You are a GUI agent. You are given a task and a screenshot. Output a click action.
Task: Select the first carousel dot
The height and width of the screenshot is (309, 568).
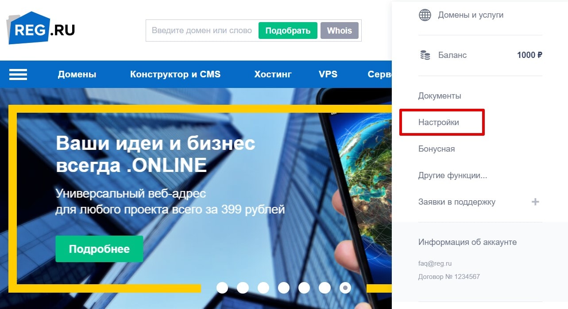[222, 288]
